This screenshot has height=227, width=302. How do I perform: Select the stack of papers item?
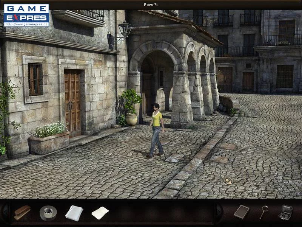pos(74,213)
